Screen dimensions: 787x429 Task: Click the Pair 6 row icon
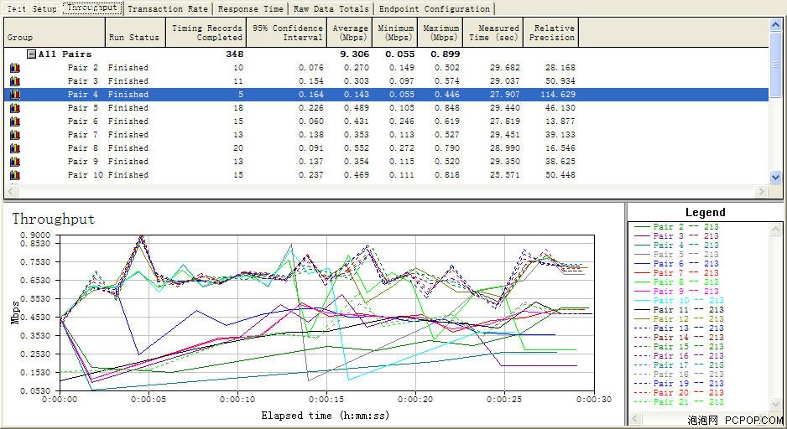tap(15, 121)
